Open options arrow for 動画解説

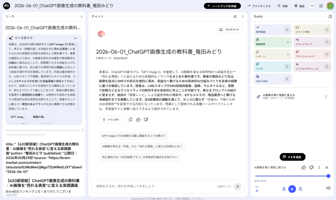tap(288, 42)
